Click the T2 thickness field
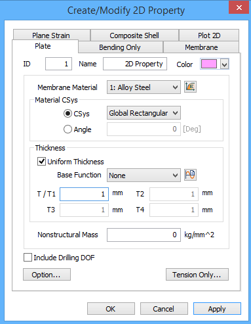The width and height of the screenshot is (251, 324). point(174,194)
